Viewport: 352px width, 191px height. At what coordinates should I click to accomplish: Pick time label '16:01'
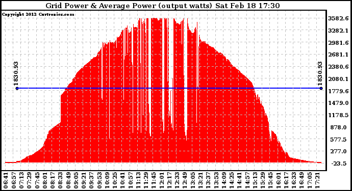coord(279,180)
